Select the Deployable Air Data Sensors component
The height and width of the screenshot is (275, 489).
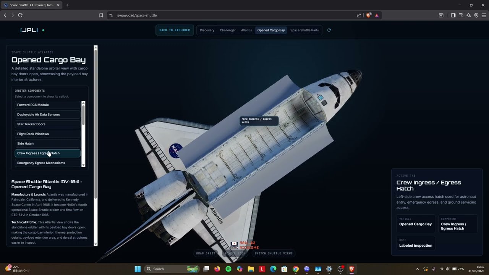[48, 114]
